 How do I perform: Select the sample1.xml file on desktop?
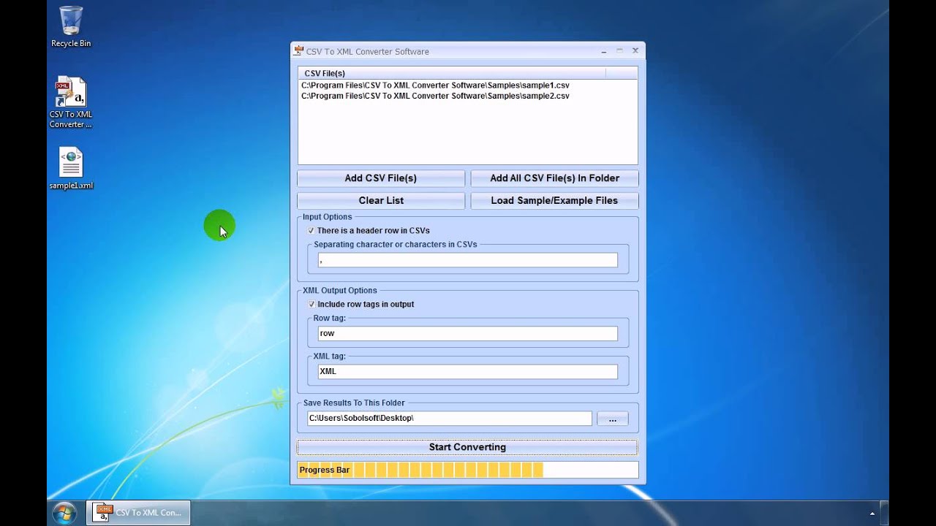click(71, 169)
